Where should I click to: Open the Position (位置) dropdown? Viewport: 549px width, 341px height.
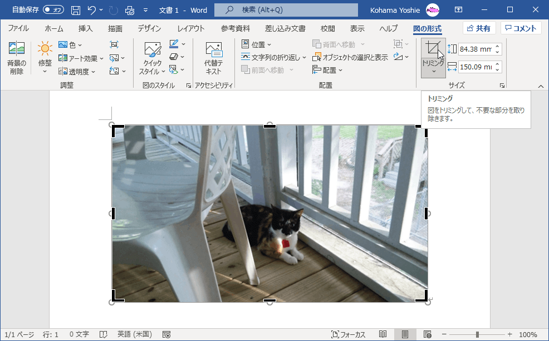256,45
